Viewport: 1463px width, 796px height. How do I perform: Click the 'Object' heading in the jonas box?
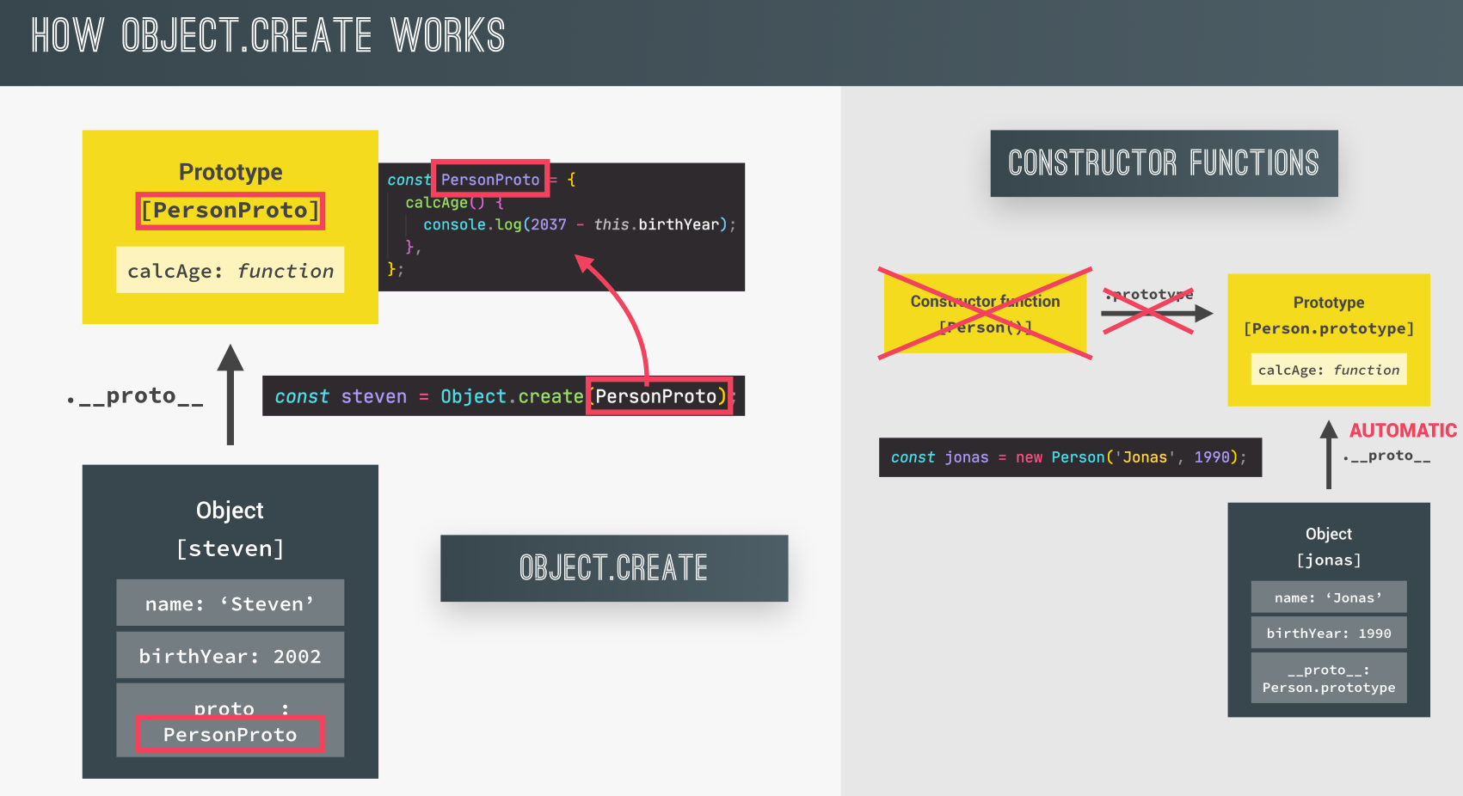[x=1329, y=534]
